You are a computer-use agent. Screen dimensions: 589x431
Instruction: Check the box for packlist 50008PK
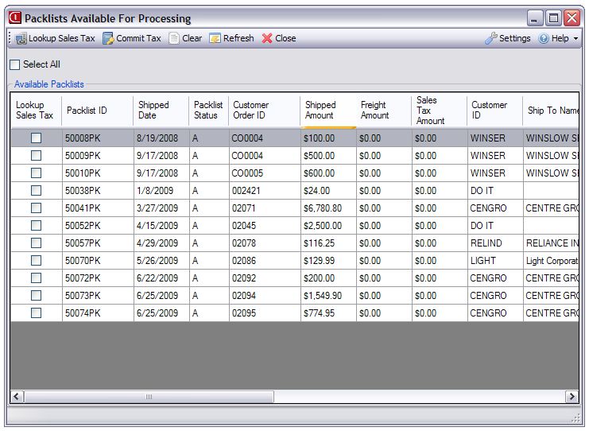(36, 138)
